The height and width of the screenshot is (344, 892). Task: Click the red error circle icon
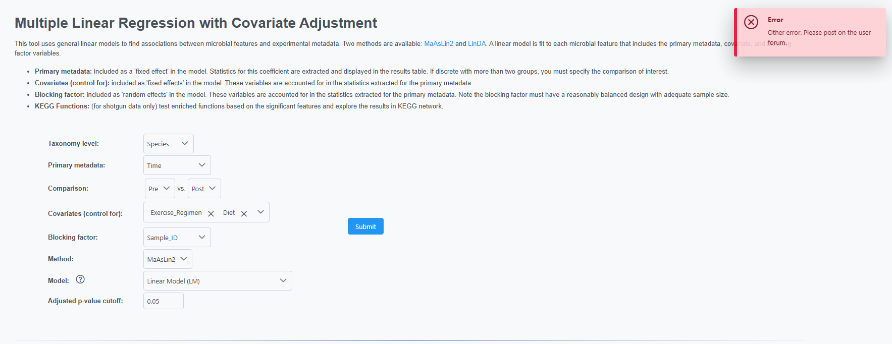click(751, 22)
